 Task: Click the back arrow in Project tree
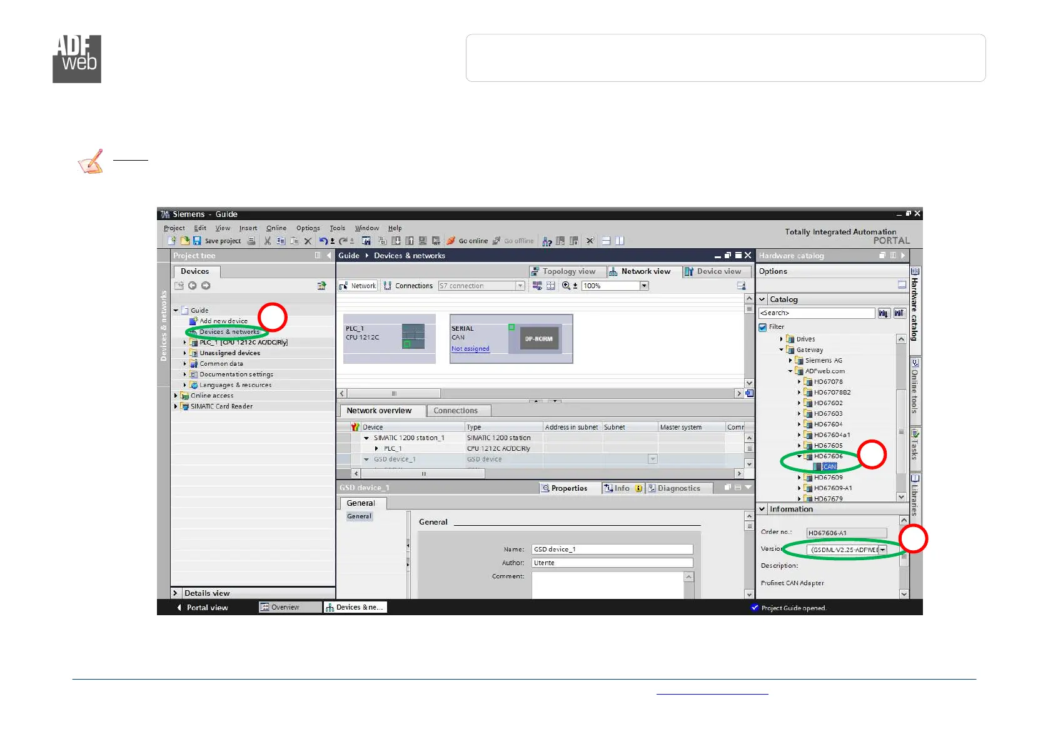click(193, 286)
